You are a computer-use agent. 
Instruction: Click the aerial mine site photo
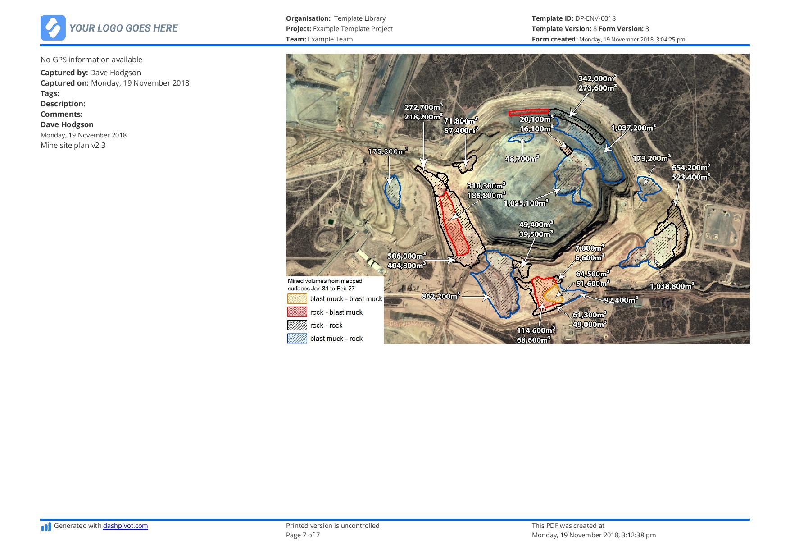518,198
